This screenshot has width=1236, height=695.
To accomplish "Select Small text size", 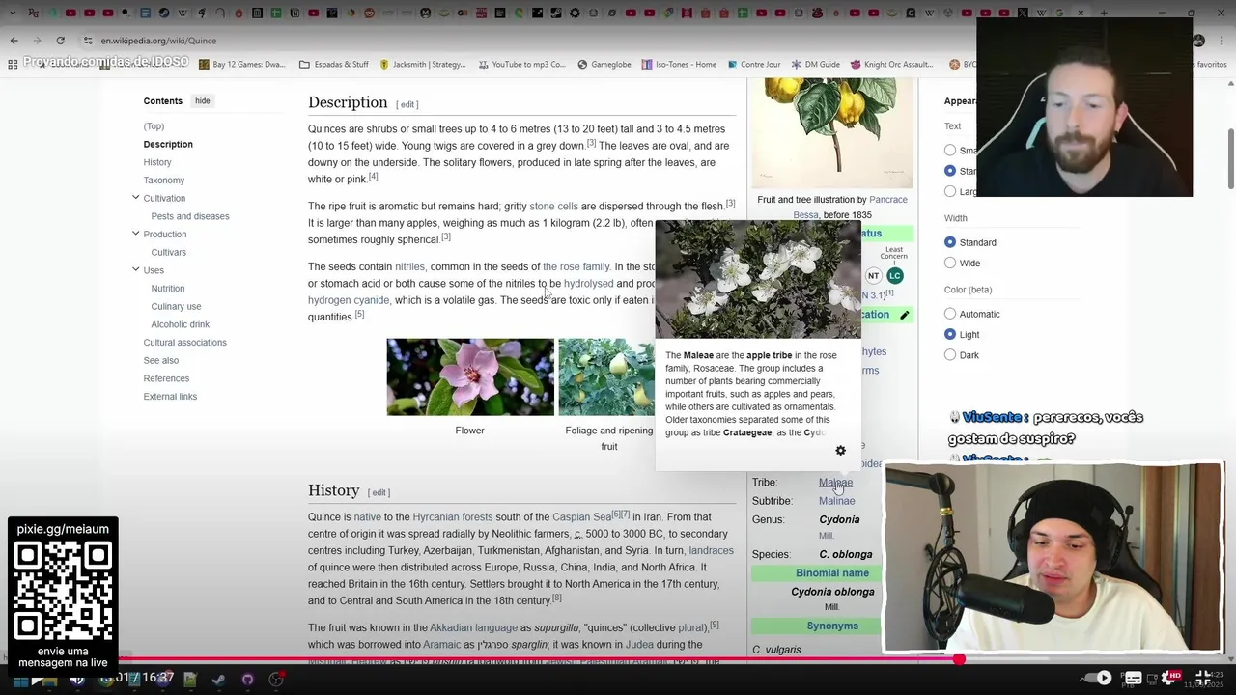I will [x=950, y=151].
